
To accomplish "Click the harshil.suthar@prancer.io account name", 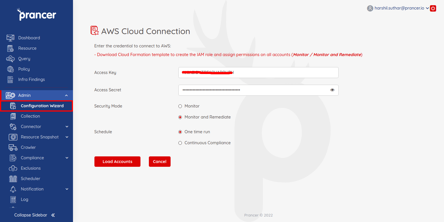I will tap(399, 8).
